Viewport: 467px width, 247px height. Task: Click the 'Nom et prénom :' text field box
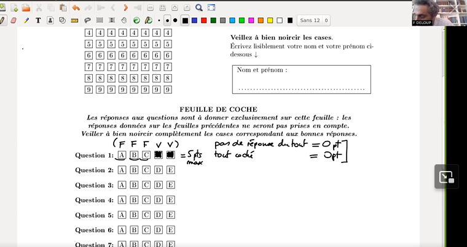302,79
